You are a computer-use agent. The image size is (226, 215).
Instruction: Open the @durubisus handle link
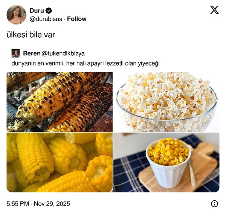pos(46,19)
